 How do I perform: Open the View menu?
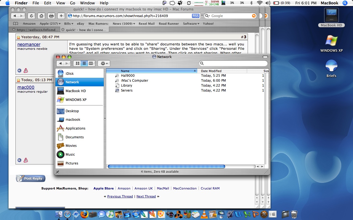click(60, 3)
